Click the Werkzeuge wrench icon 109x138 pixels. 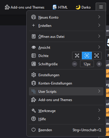pyautogui.click(x=34, y=111)
